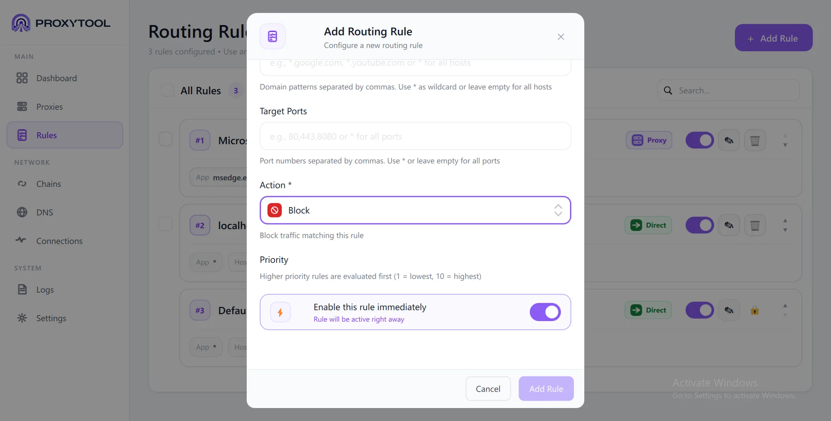Select the Rules sidebar item
The width and height of the screenshot is (831, 421).
[x=65, y=135]
